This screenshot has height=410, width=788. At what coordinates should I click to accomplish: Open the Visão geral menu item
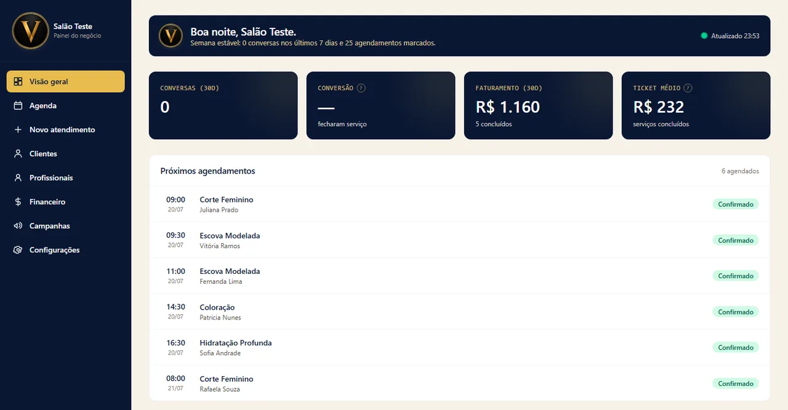click(x=66, y=81)
